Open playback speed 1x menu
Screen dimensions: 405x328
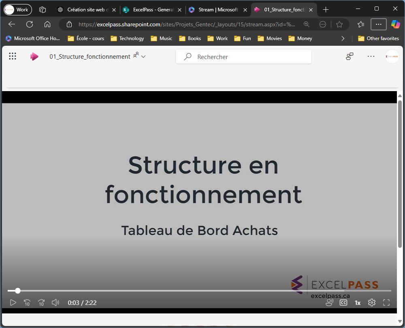click(358, 302)
